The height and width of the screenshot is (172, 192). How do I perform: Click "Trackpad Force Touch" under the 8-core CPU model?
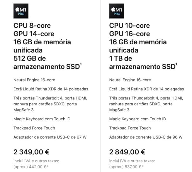click(34, 128)
